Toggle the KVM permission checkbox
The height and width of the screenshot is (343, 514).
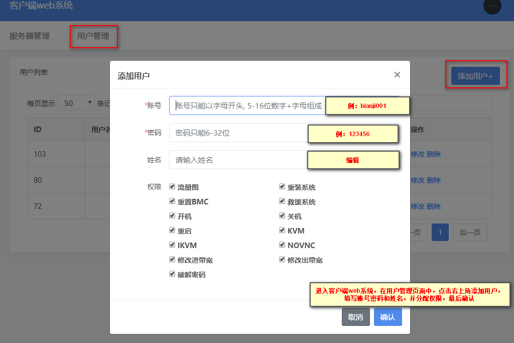(282, 230)
